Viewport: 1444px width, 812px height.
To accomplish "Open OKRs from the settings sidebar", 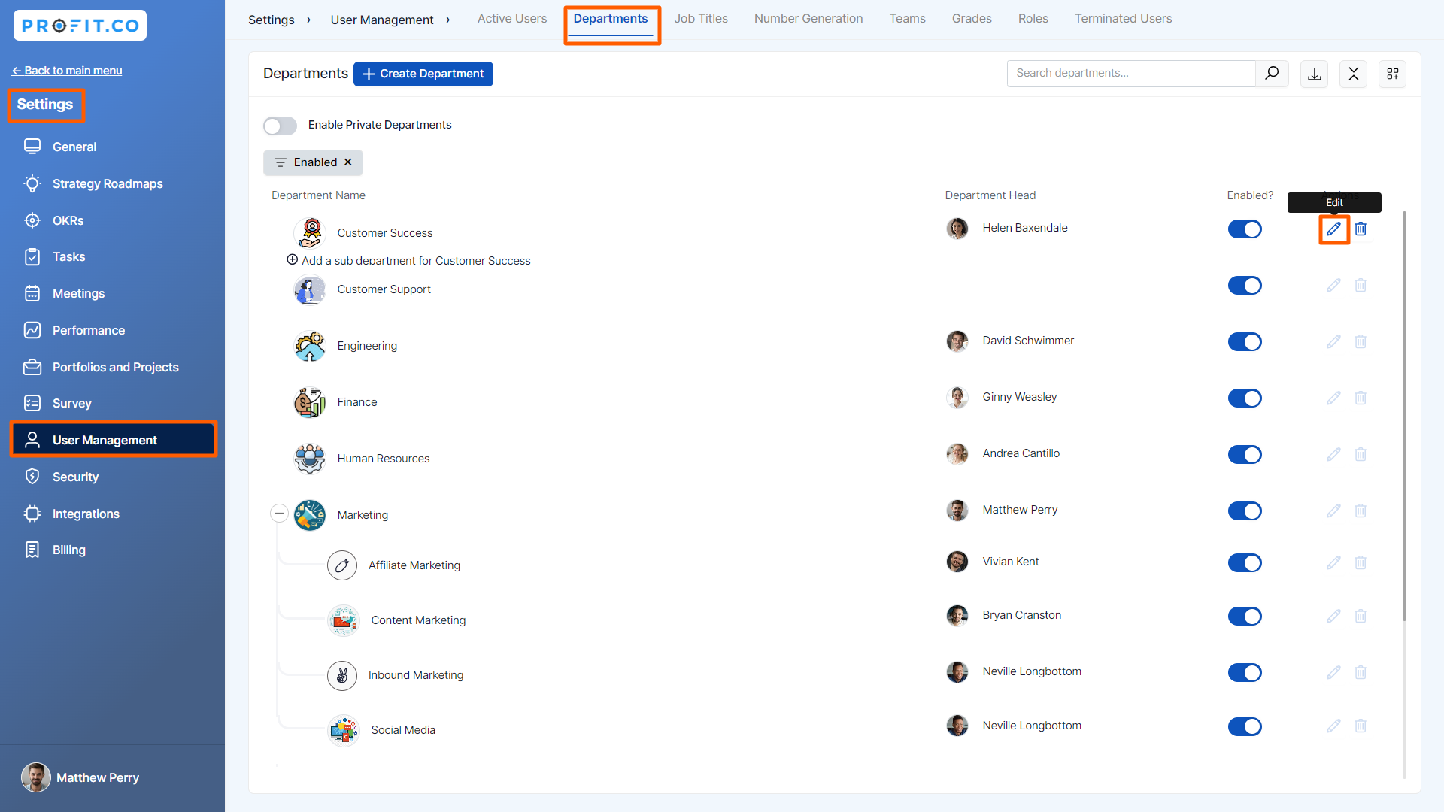I will 68,220.
